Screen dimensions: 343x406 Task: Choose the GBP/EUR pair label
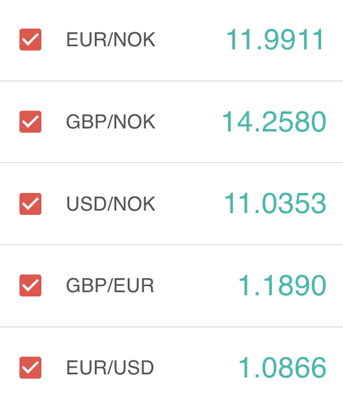[x=110, y=285]
